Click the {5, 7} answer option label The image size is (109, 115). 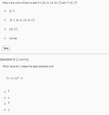point(12,11)
